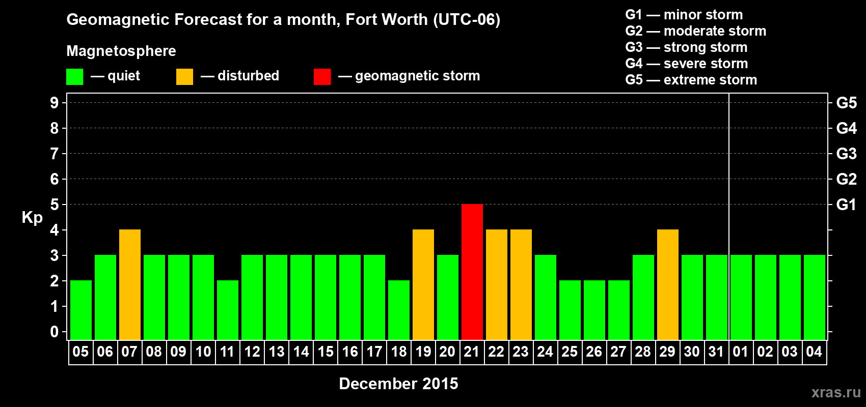Image resolution: width=866 pixels, height=407 pixels.
Task: Select the orange bar for December 19
Action: (x=423, y=284)
